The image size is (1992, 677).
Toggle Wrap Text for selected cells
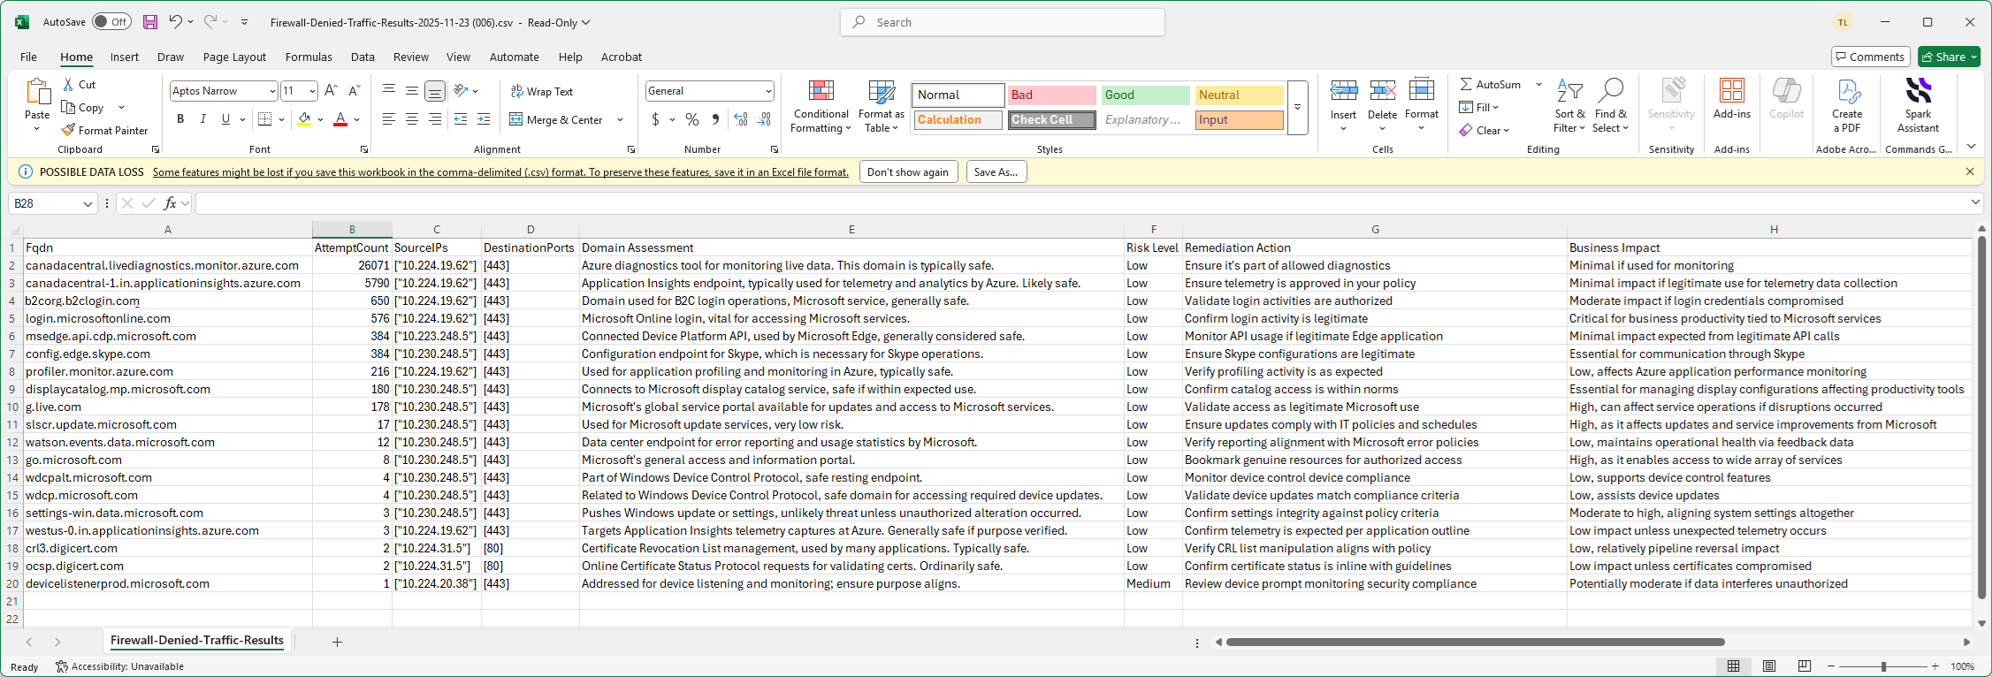pyautogui.click(x=542, y=91)
